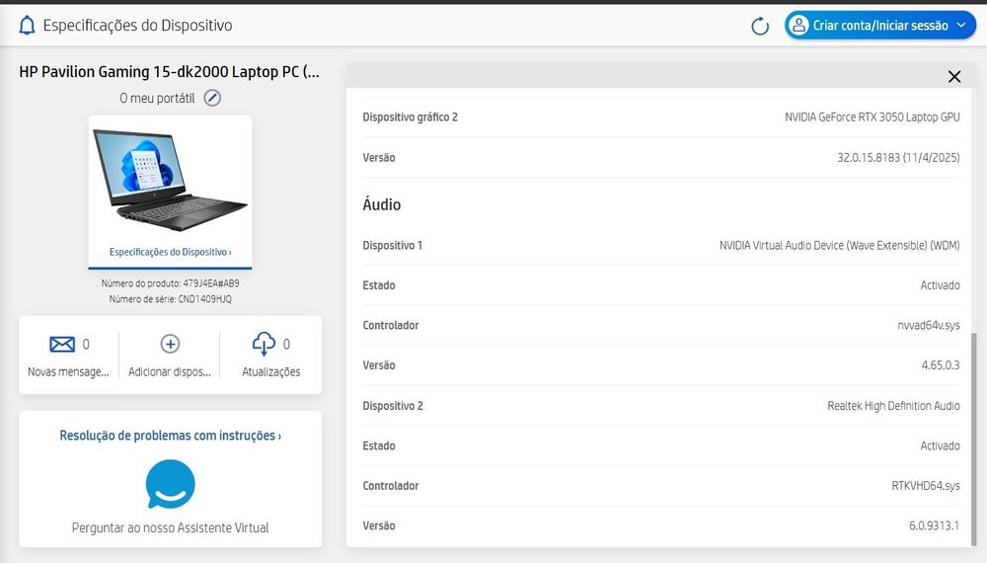This screenshot has width=987, height=563.
Task: Click the refresh circular arrow icon
Action: tap(760, 26)
